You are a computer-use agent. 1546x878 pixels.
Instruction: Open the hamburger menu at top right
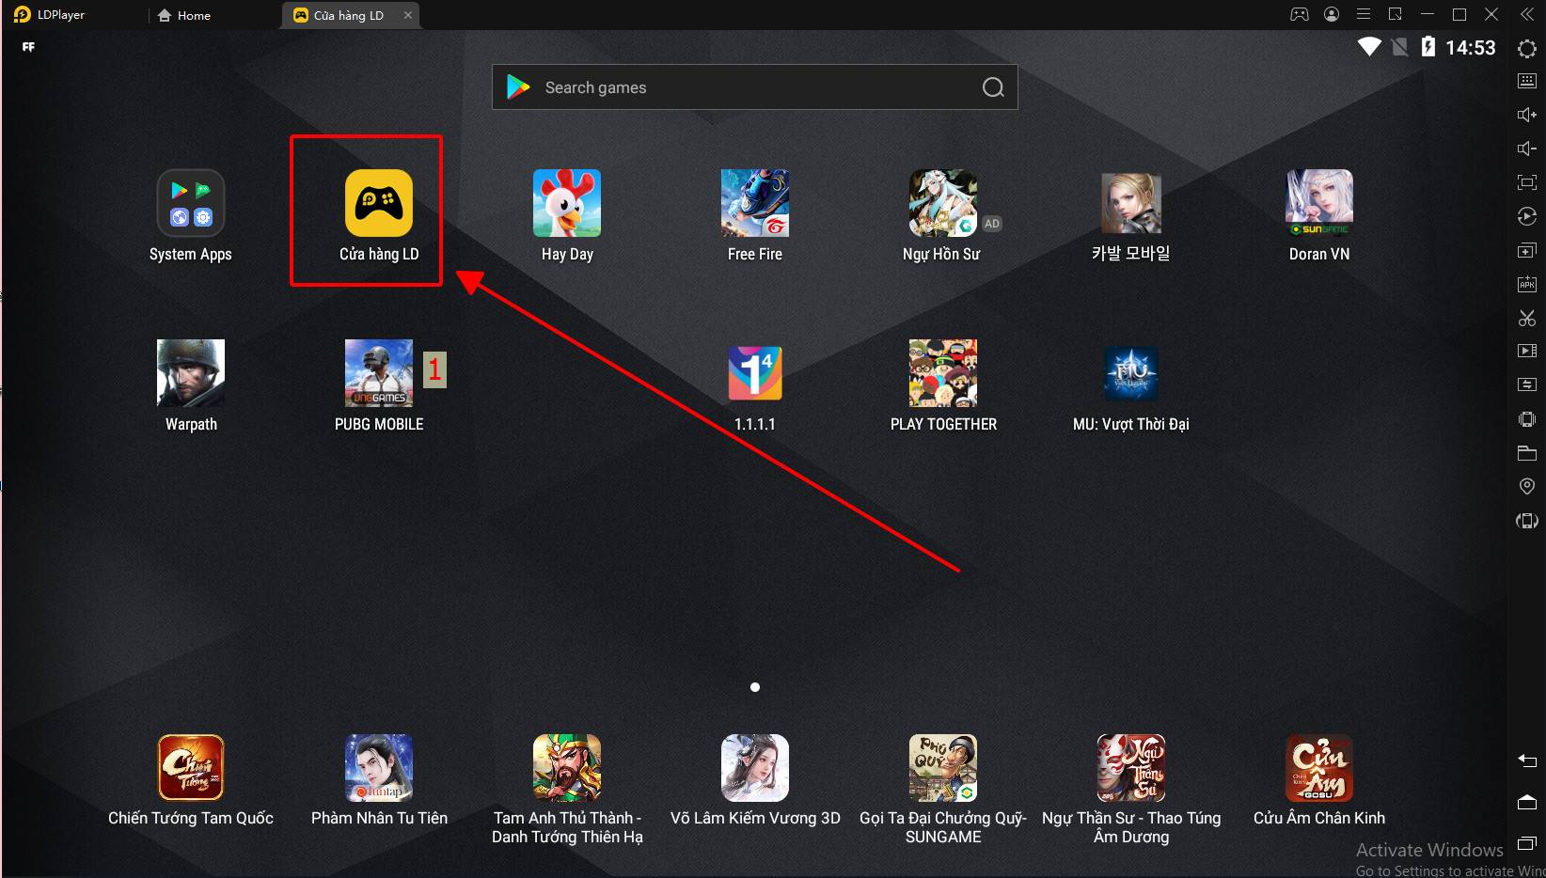1364,14
